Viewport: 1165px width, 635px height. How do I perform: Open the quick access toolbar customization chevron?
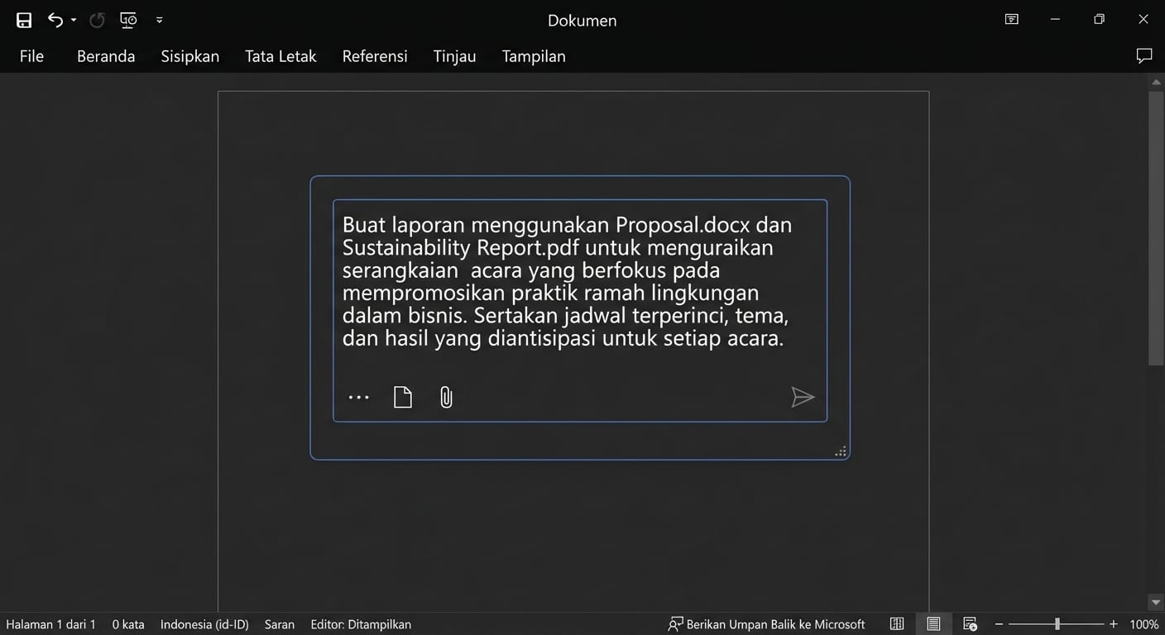(159, 20)
